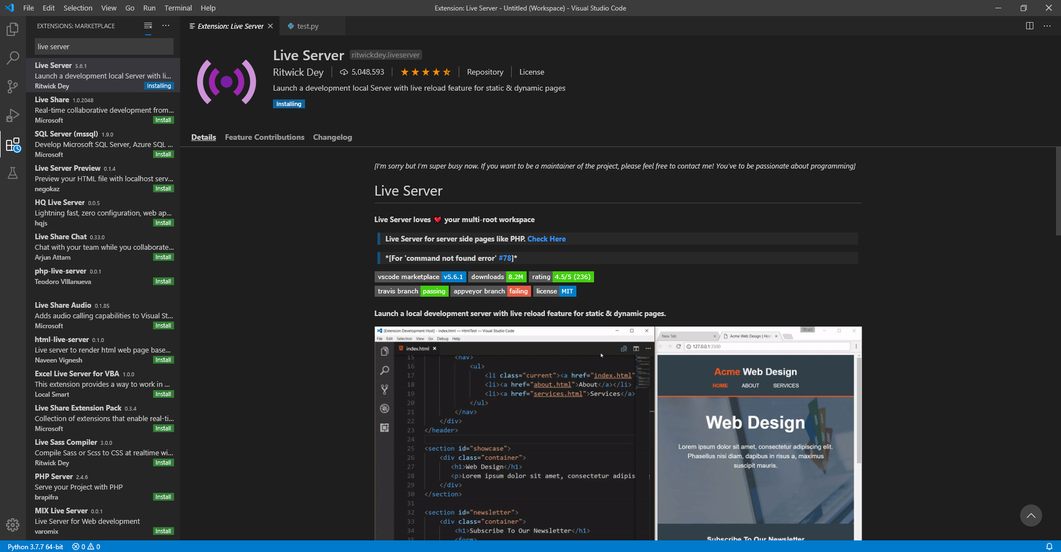
Task: Open the File menu
Action: (29, 8)
